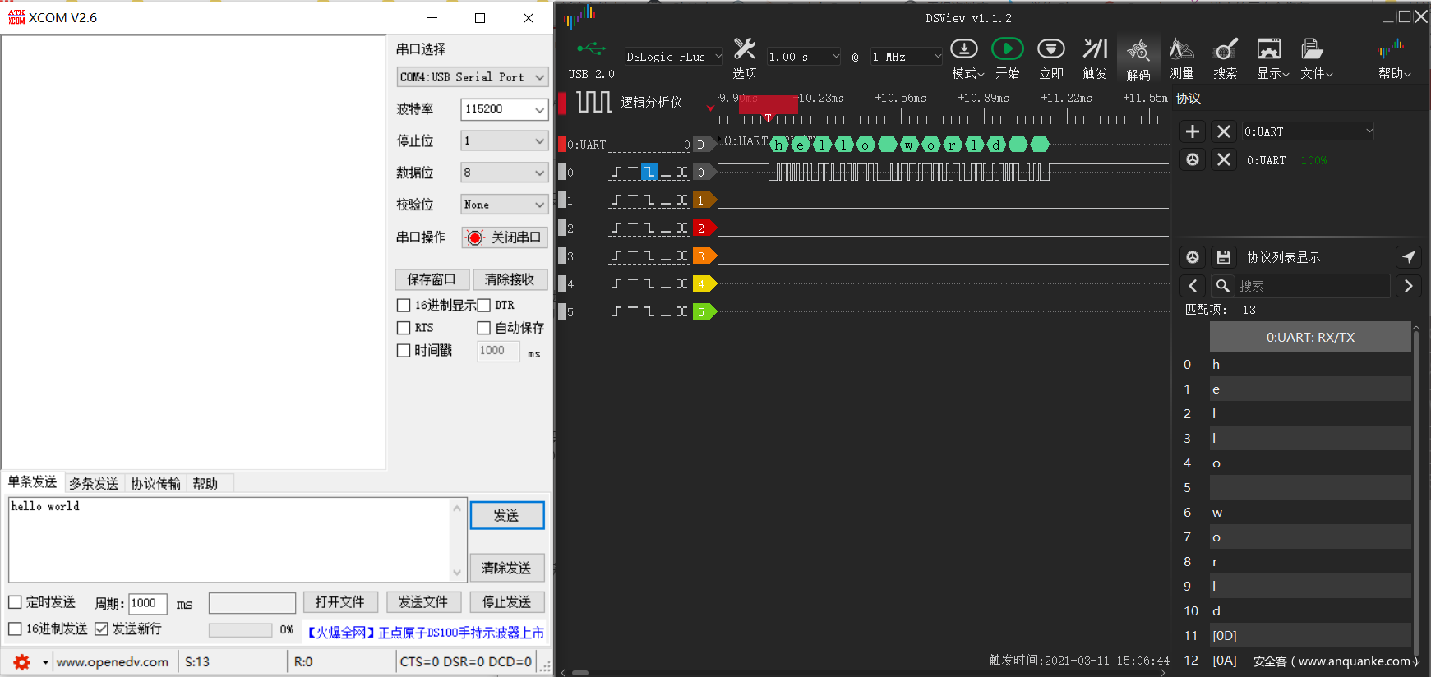Open the 搜索 (Search) toolbar tool
The image size is (1431, 677).
(1225, 51)
